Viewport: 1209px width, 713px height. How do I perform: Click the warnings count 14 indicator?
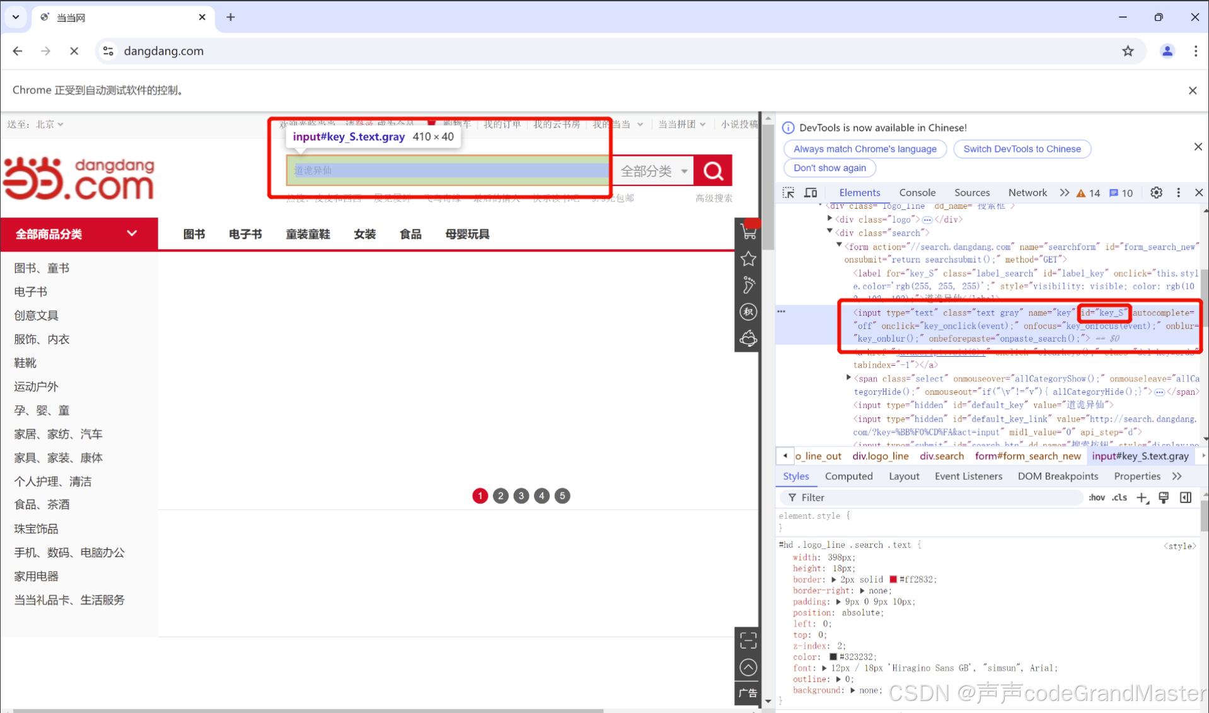pyautogui.click(x=1088, y=193)
